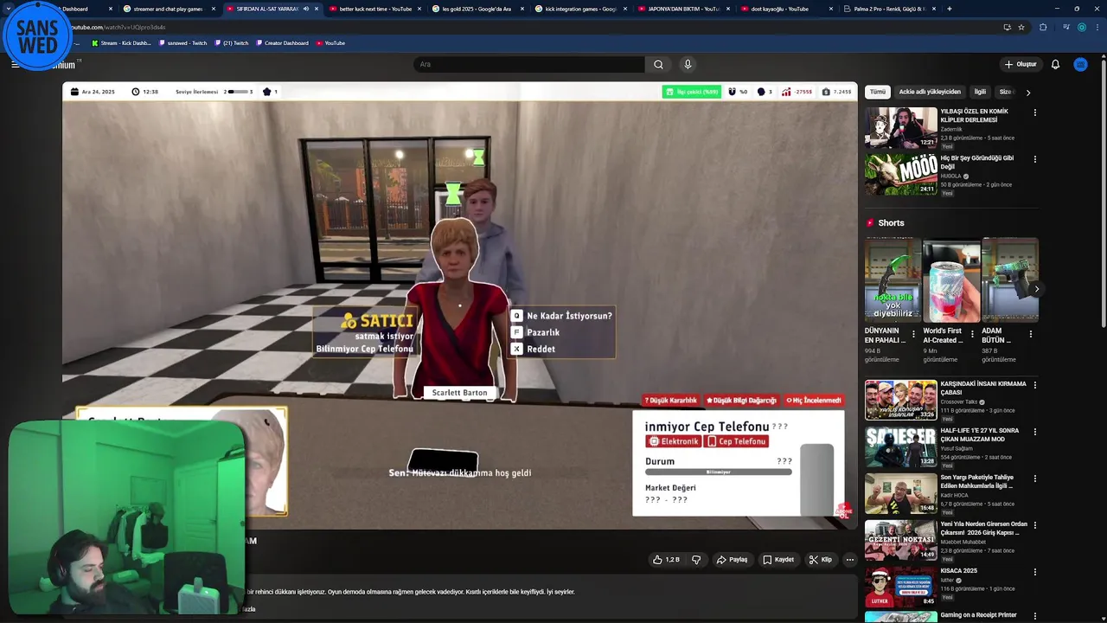Select the Pazarlık game option
1107x623 pixels.
point(536,332)
